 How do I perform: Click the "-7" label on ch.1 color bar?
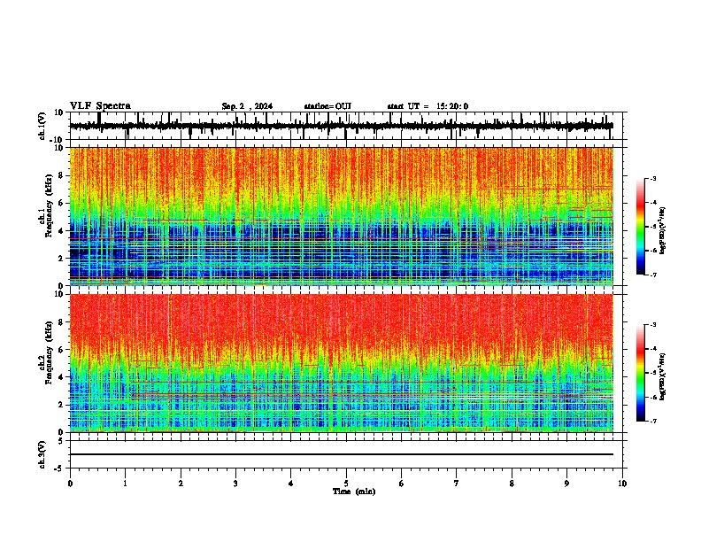pyautogui.click(x=652, y=275)
